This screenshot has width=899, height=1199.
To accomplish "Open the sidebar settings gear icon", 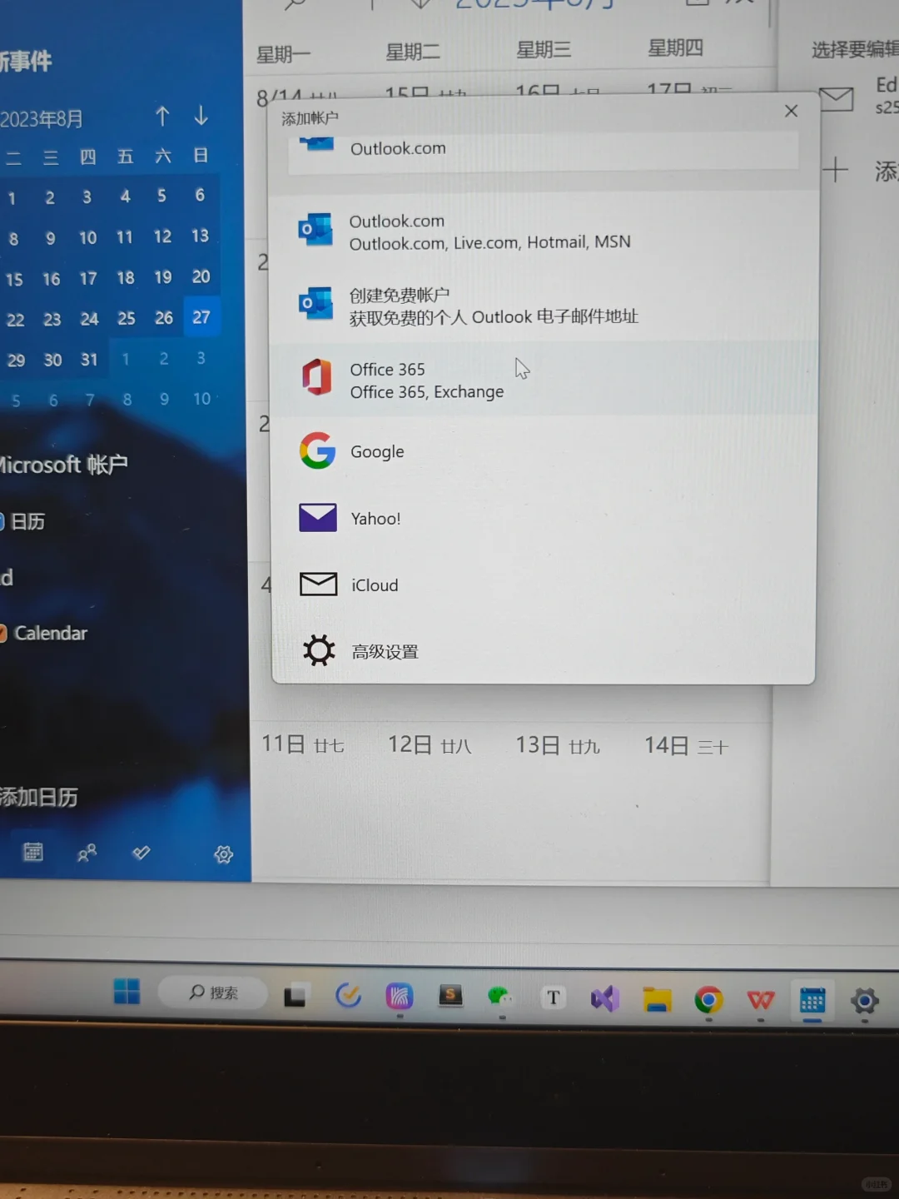I will point(222,853).
